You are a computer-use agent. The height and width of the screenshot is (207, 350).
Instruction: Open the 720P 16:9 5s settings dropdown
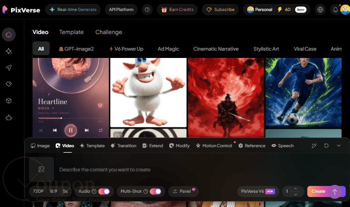pyautogui.click(x=50, y=191)
